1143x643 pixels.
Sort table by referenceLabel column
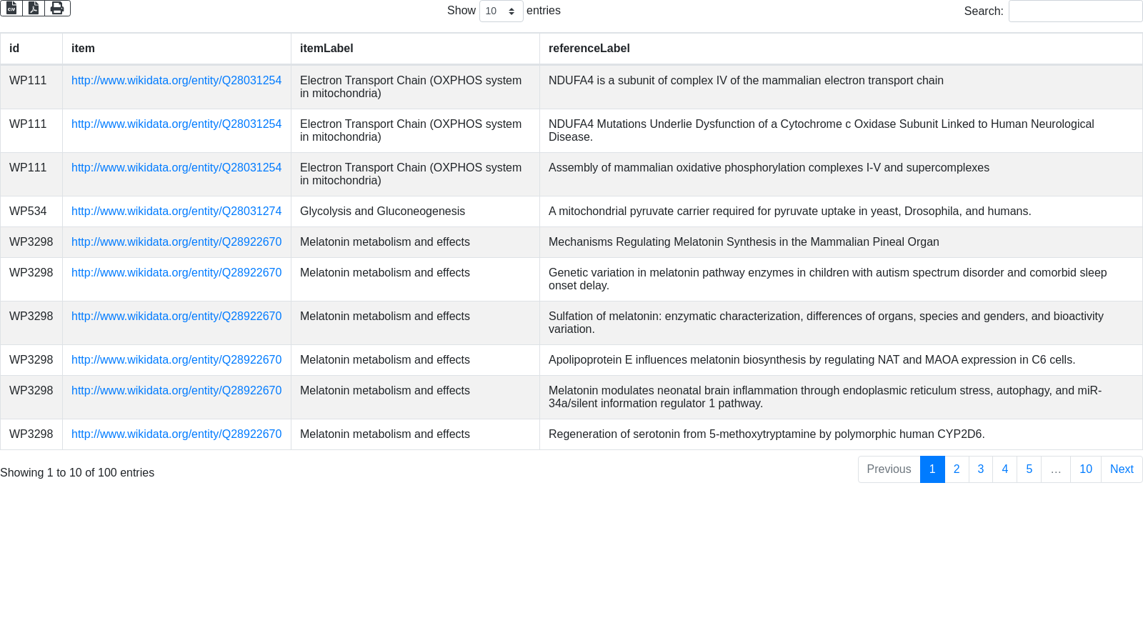589,49
